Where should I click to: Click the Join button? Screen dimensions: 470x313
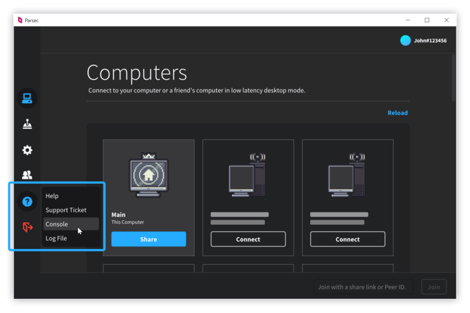[x=434, y=287]
